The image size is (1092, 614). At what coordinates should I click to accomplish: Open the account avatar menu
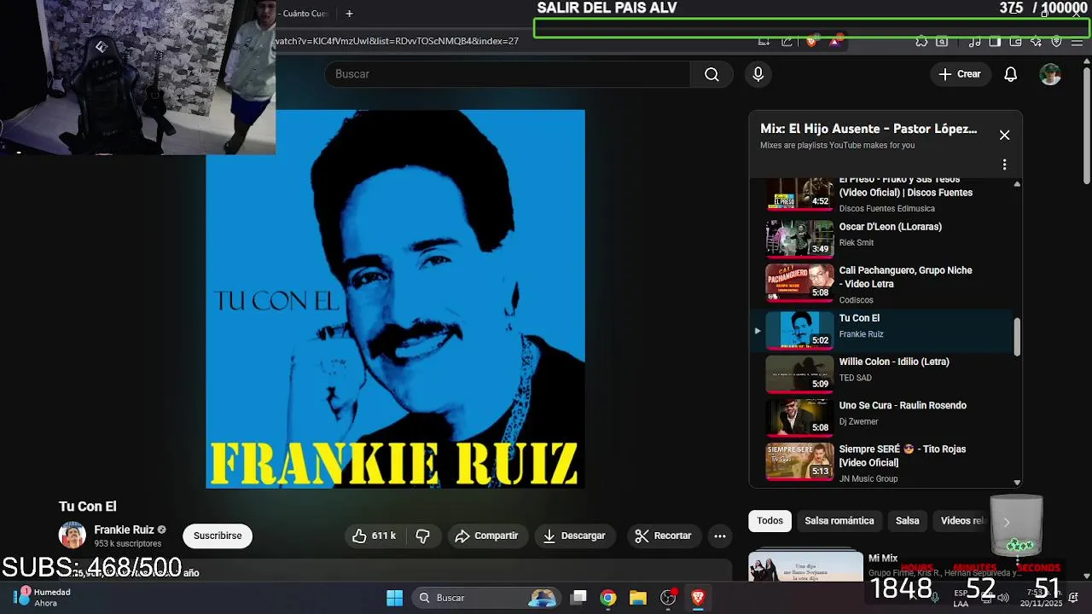click(x=1050, y=74)
